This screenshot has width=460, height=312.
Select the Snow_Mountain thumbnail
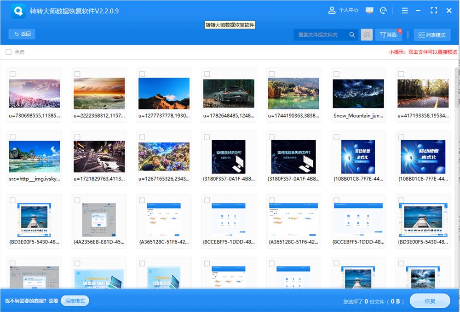(x=358, y=93)
